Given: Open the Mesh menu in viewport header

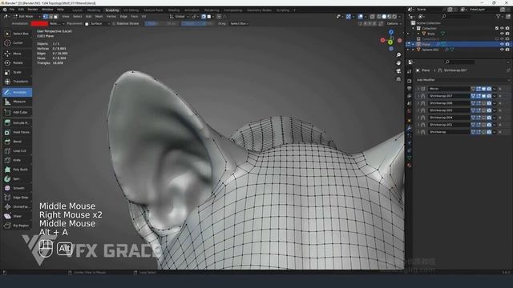Looking at the screenshot, I should tap(99, 16).
